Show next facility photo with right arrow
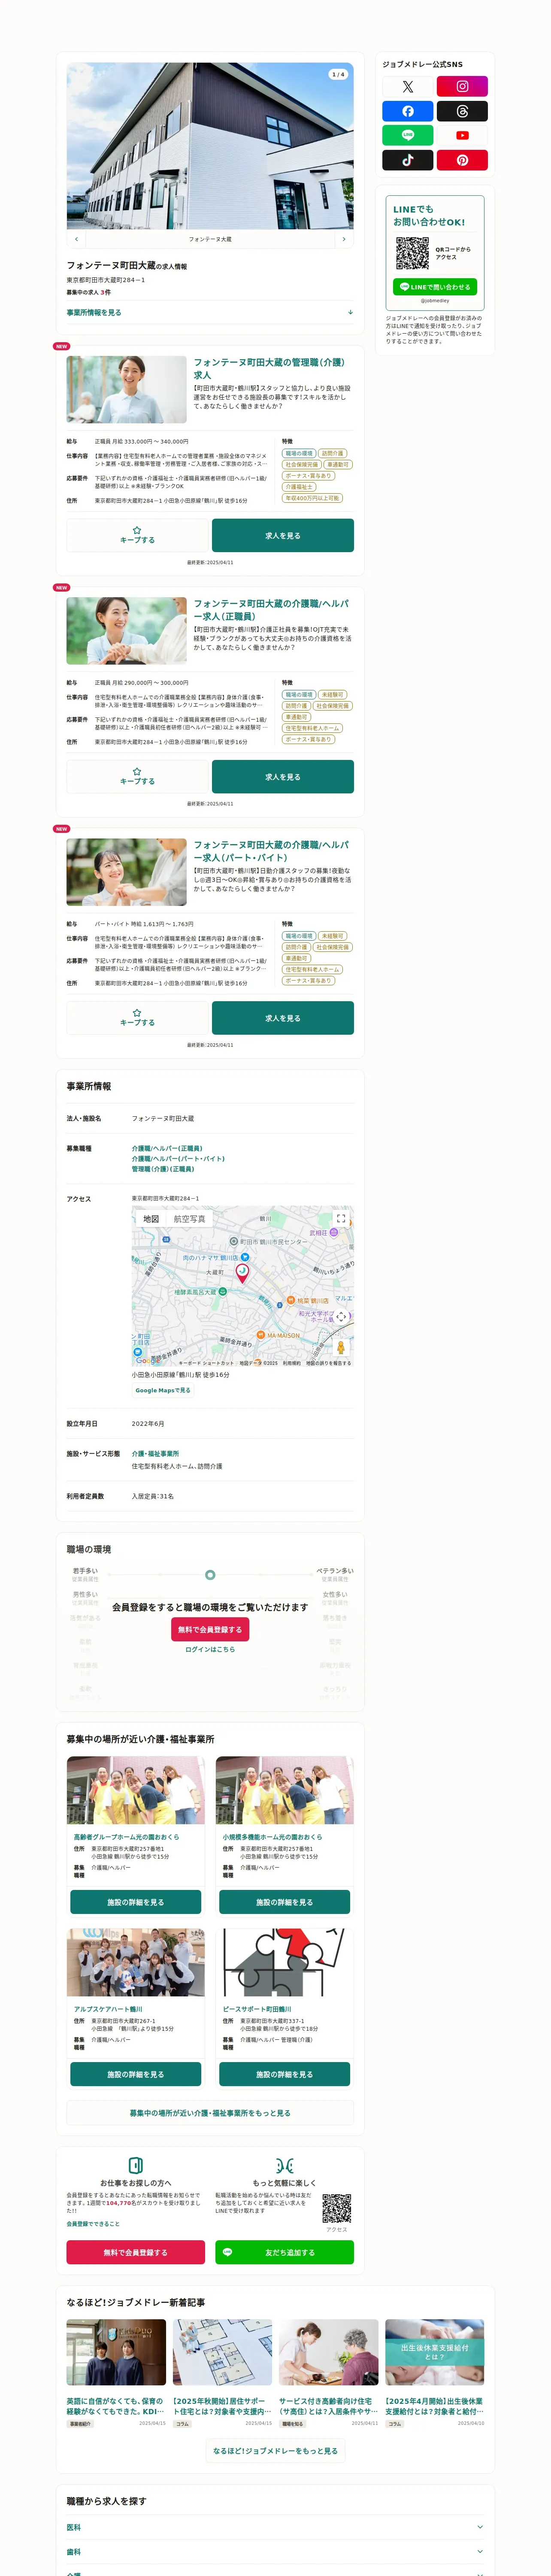 (344, 239)
